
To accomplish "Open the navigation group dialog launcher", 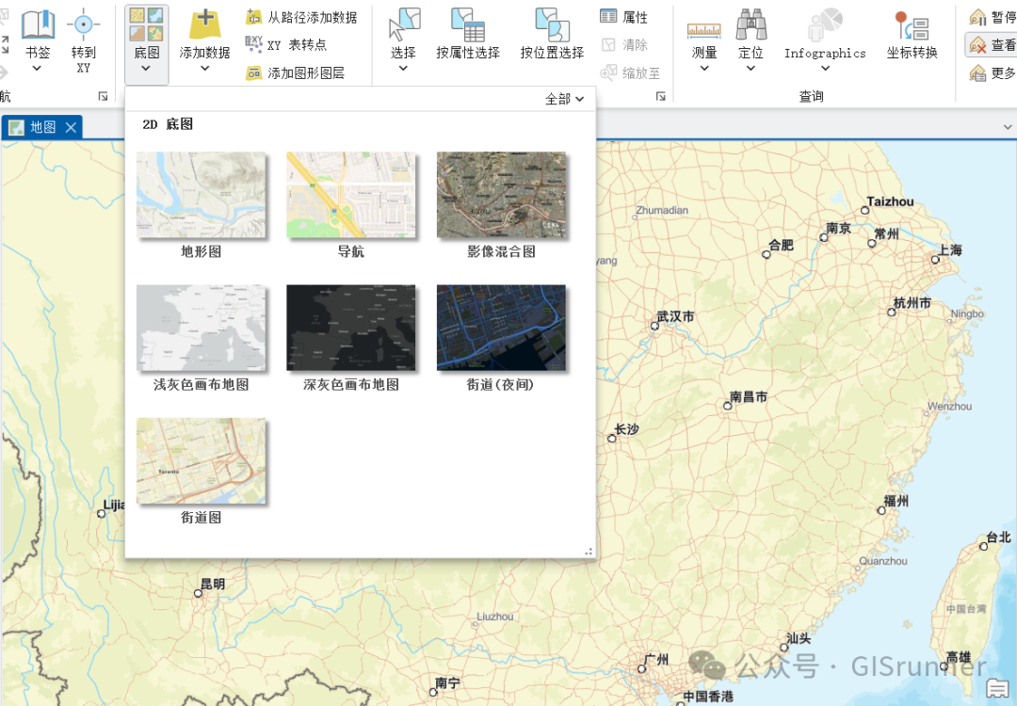I will [104, 97].
